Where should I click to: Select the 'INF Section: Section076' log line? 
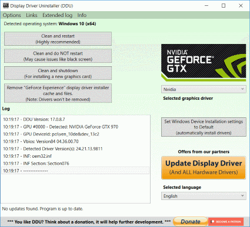75,164
